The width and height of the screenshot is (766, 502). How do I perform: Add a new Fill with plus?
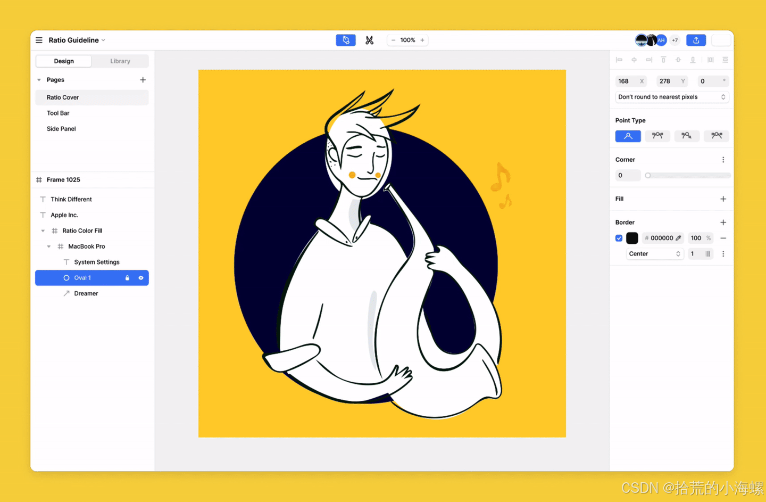(723, 199)
